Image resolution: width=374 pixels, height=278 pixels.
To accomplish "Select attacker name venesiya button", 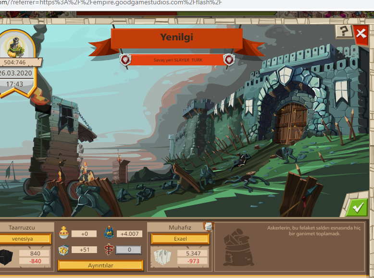I will point(25,239).
